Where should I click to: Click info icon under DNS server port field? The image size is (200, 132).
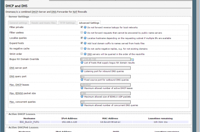tap(82, 71)
